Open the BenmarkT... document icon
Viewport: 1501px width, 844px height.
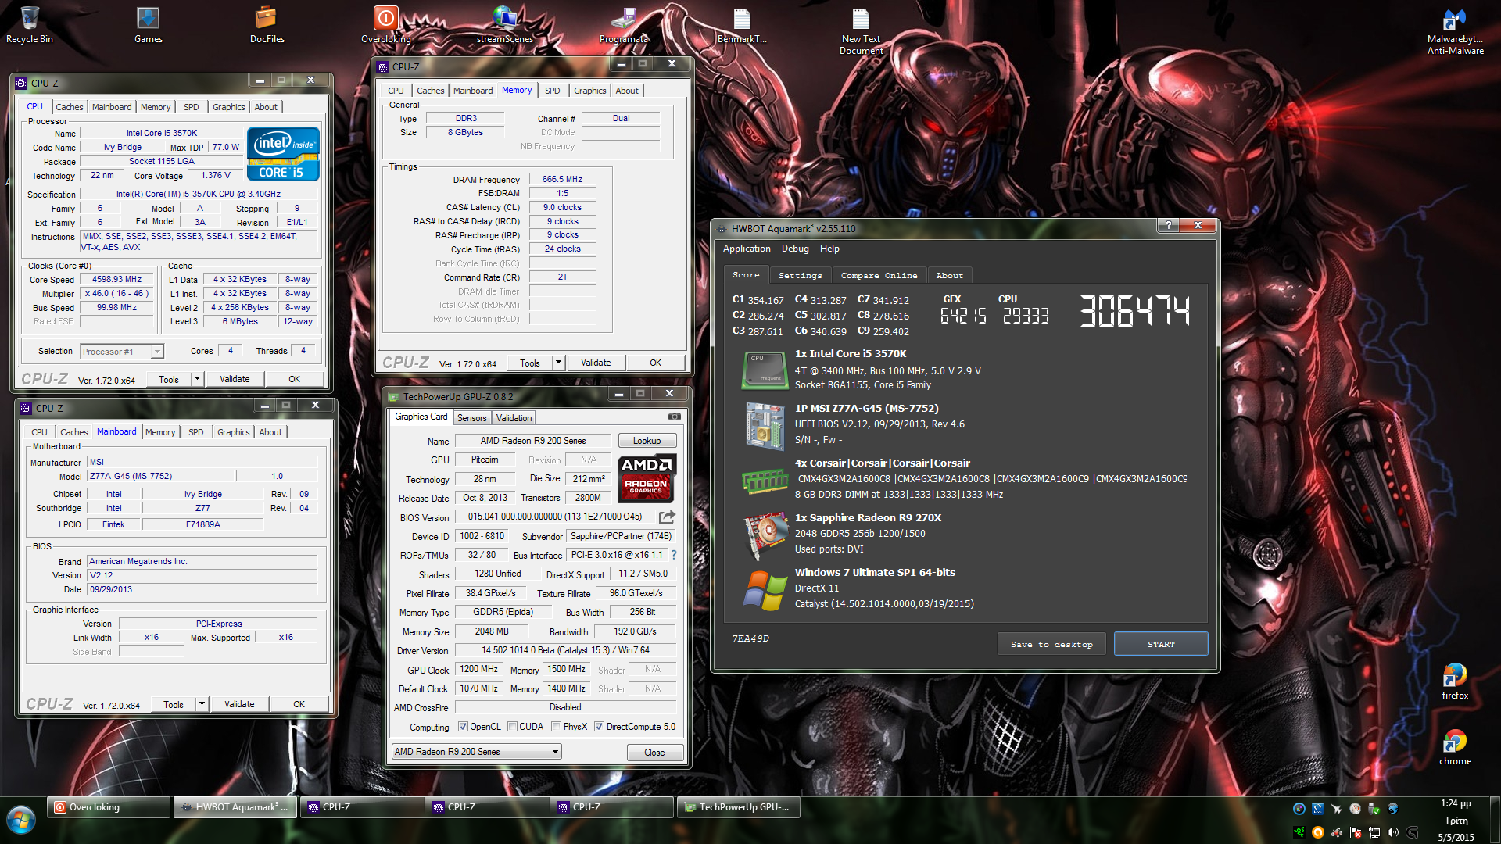click(x=742, y=25)
